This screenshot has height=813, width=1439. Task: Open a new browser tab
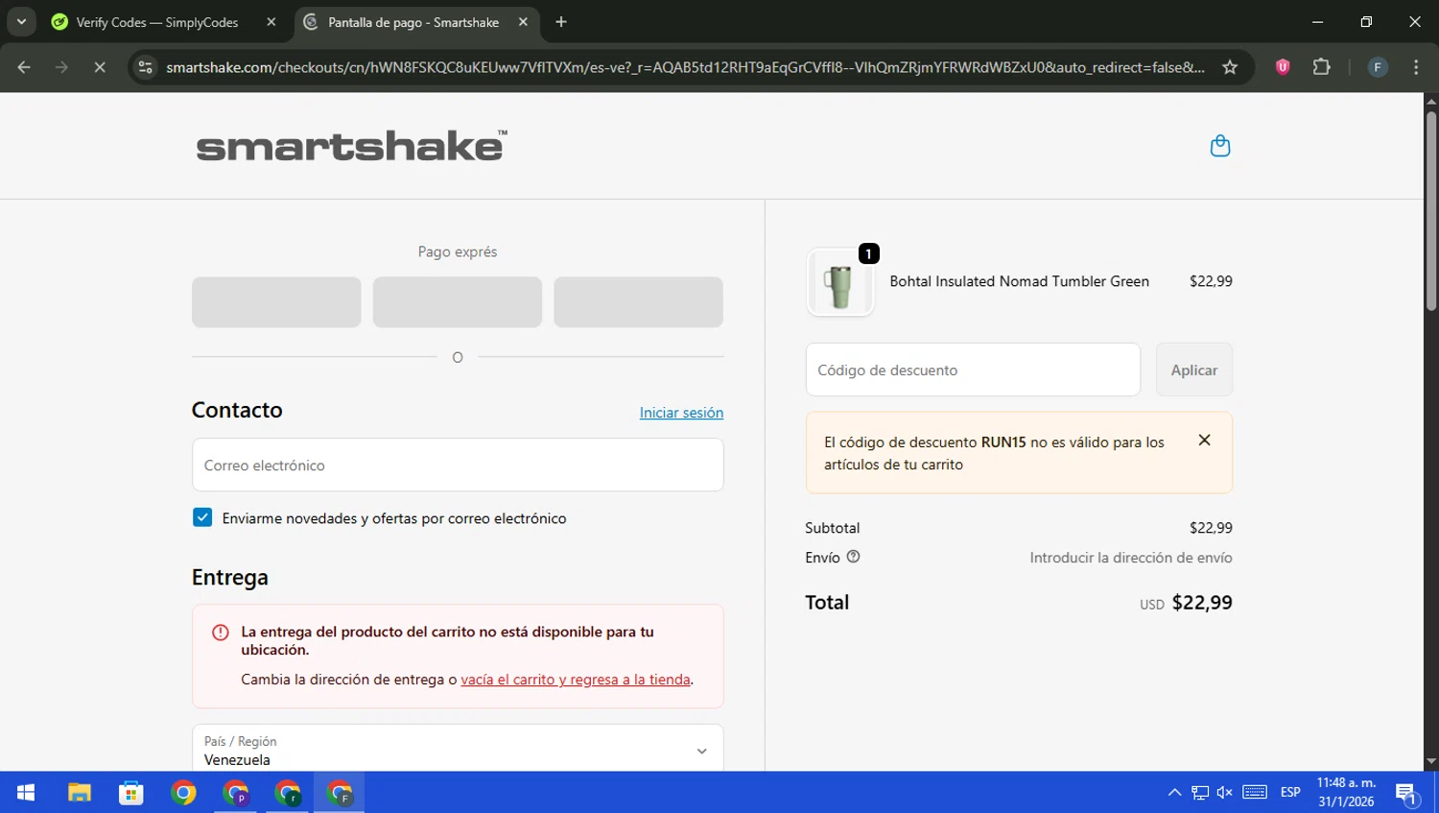[x=561, y=22]
